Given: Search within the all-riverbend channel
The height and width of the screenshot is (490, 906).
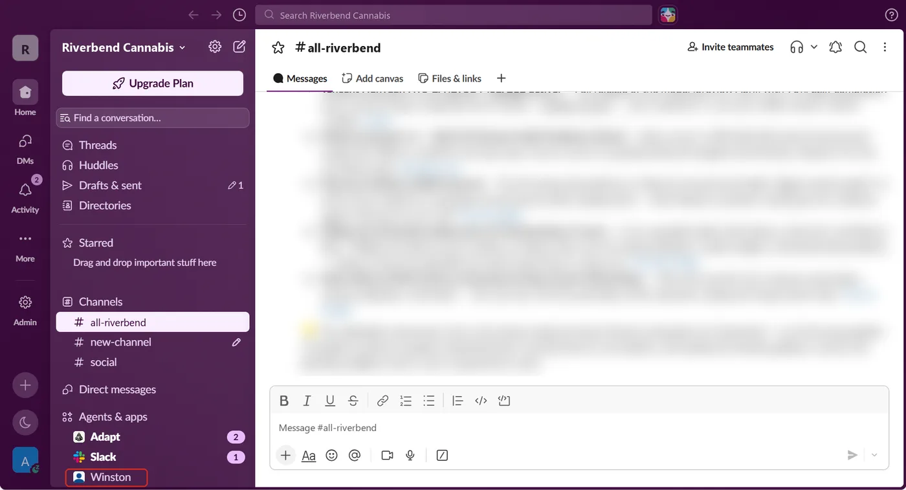Looking at the screenshot, I should tap(860, 47).
